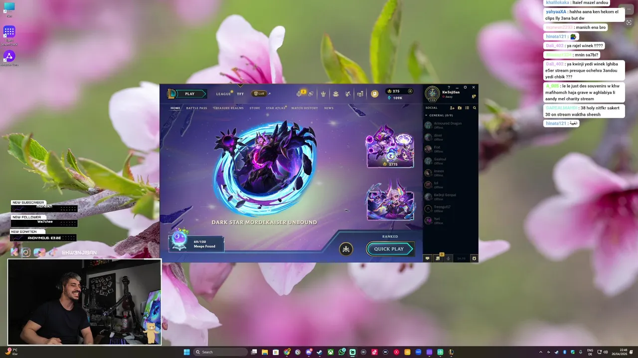Select friend Frat in friends list
The image size is (638, 358).
[450, 149]
